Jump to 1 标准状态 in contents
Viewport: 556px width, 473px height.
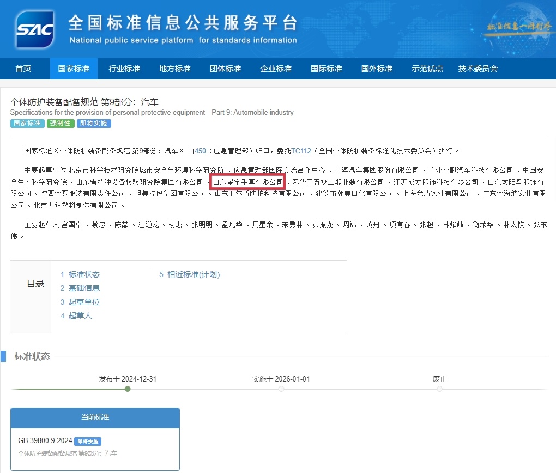tap(80, 274)
